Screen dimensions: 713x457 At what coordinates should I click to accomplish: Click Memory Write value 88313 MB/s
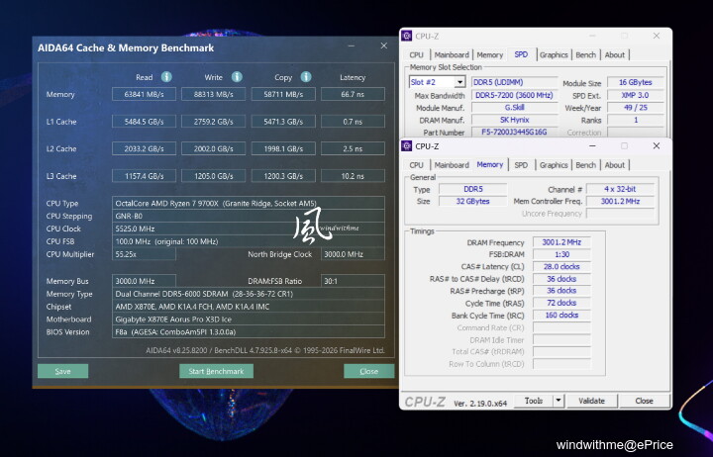[x=213, y=94]
